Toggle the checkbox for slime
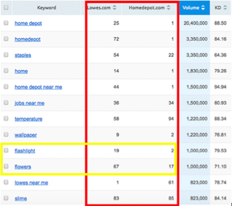Screen dimensions: 232x206 [x=6, y=198]
